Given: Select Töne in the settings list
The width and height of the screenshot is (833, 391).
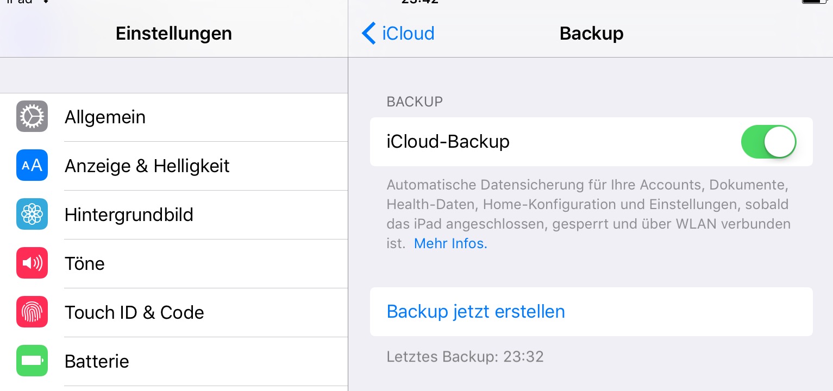Looking at the screenshot, I should tap(174, 264).
